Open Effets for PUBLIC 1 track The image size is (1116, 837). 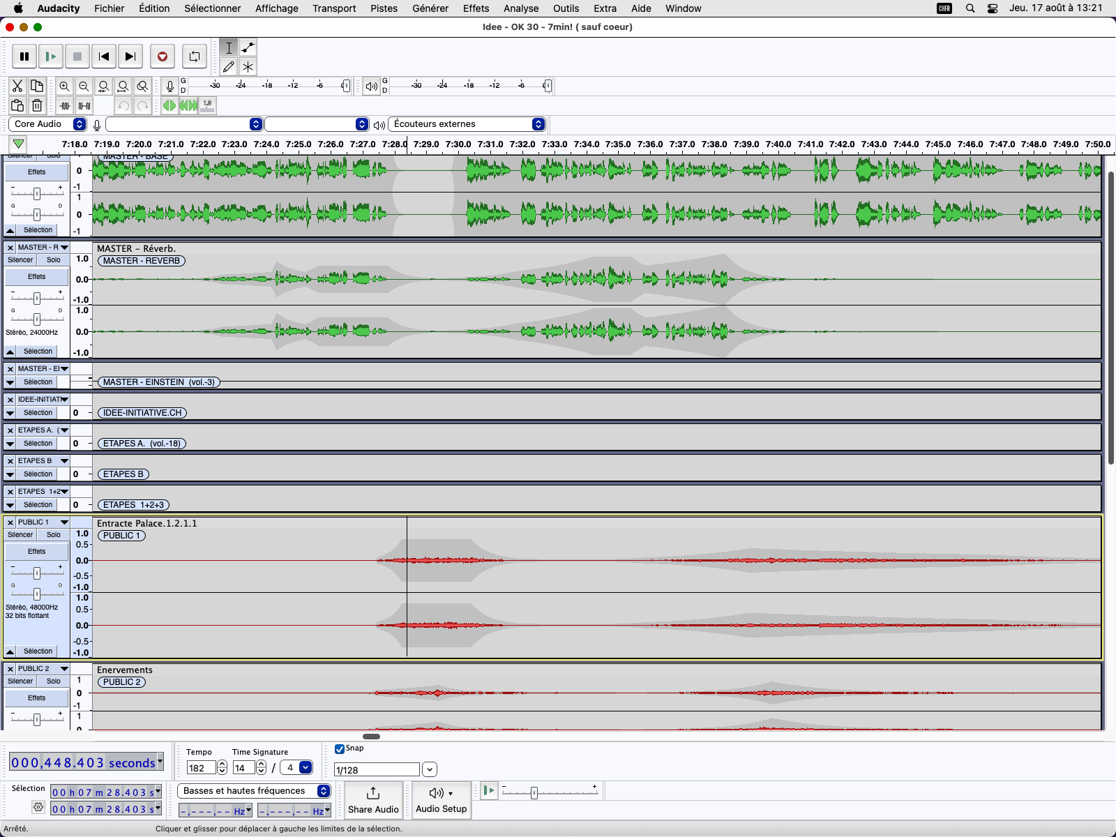(37, 552)
